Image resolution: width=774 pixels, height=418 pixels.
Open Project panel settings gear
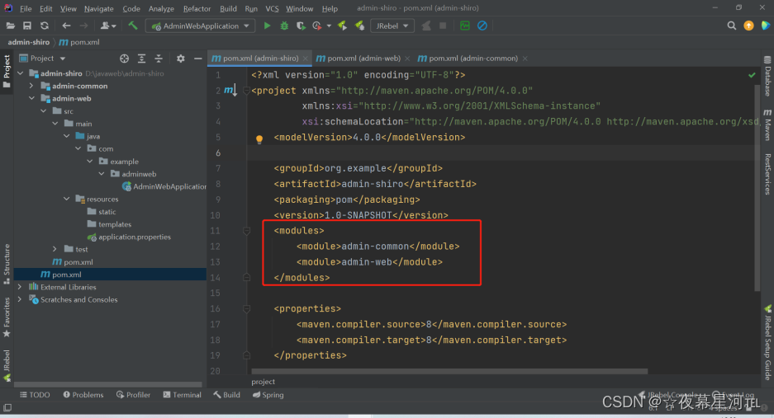point(181,59)
